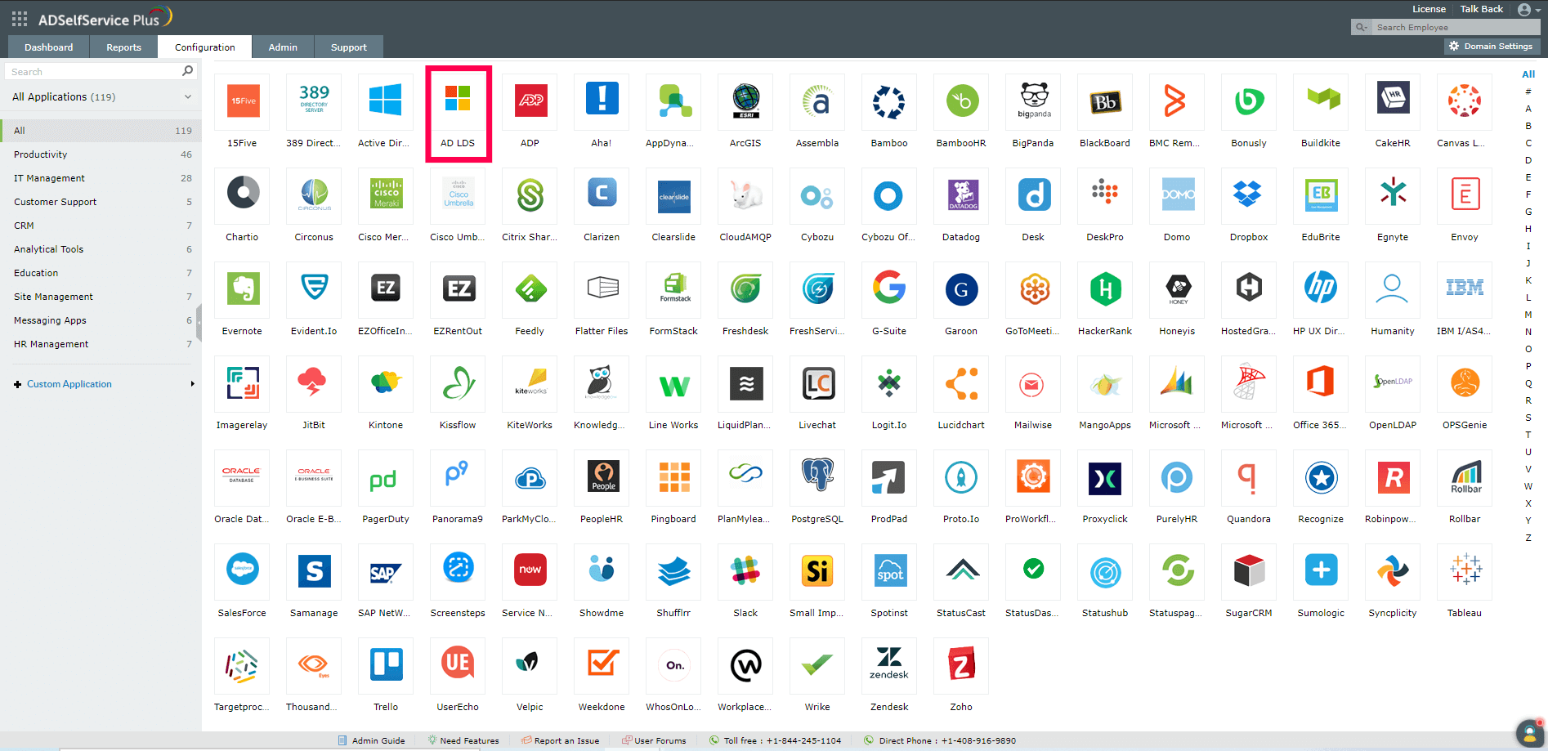The image size is (1548, 751).
Task: Show Customer Support applications
Action: 101,202
